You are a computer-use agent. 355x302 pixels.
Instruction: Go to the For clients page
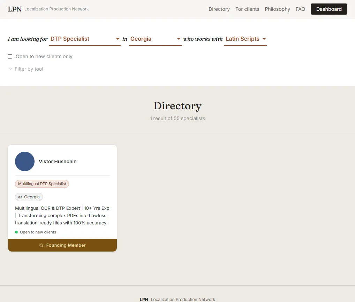coord(247,9)
